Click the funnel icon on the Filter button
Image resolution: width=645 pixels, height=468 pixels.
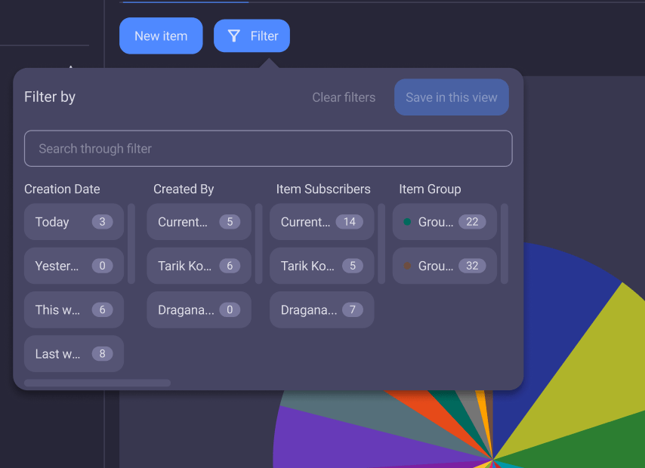232,35
